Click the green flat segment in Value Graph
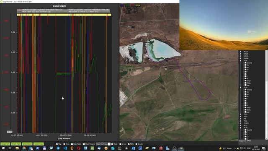The width and height of the screenshot is (268, 151). 63,74
